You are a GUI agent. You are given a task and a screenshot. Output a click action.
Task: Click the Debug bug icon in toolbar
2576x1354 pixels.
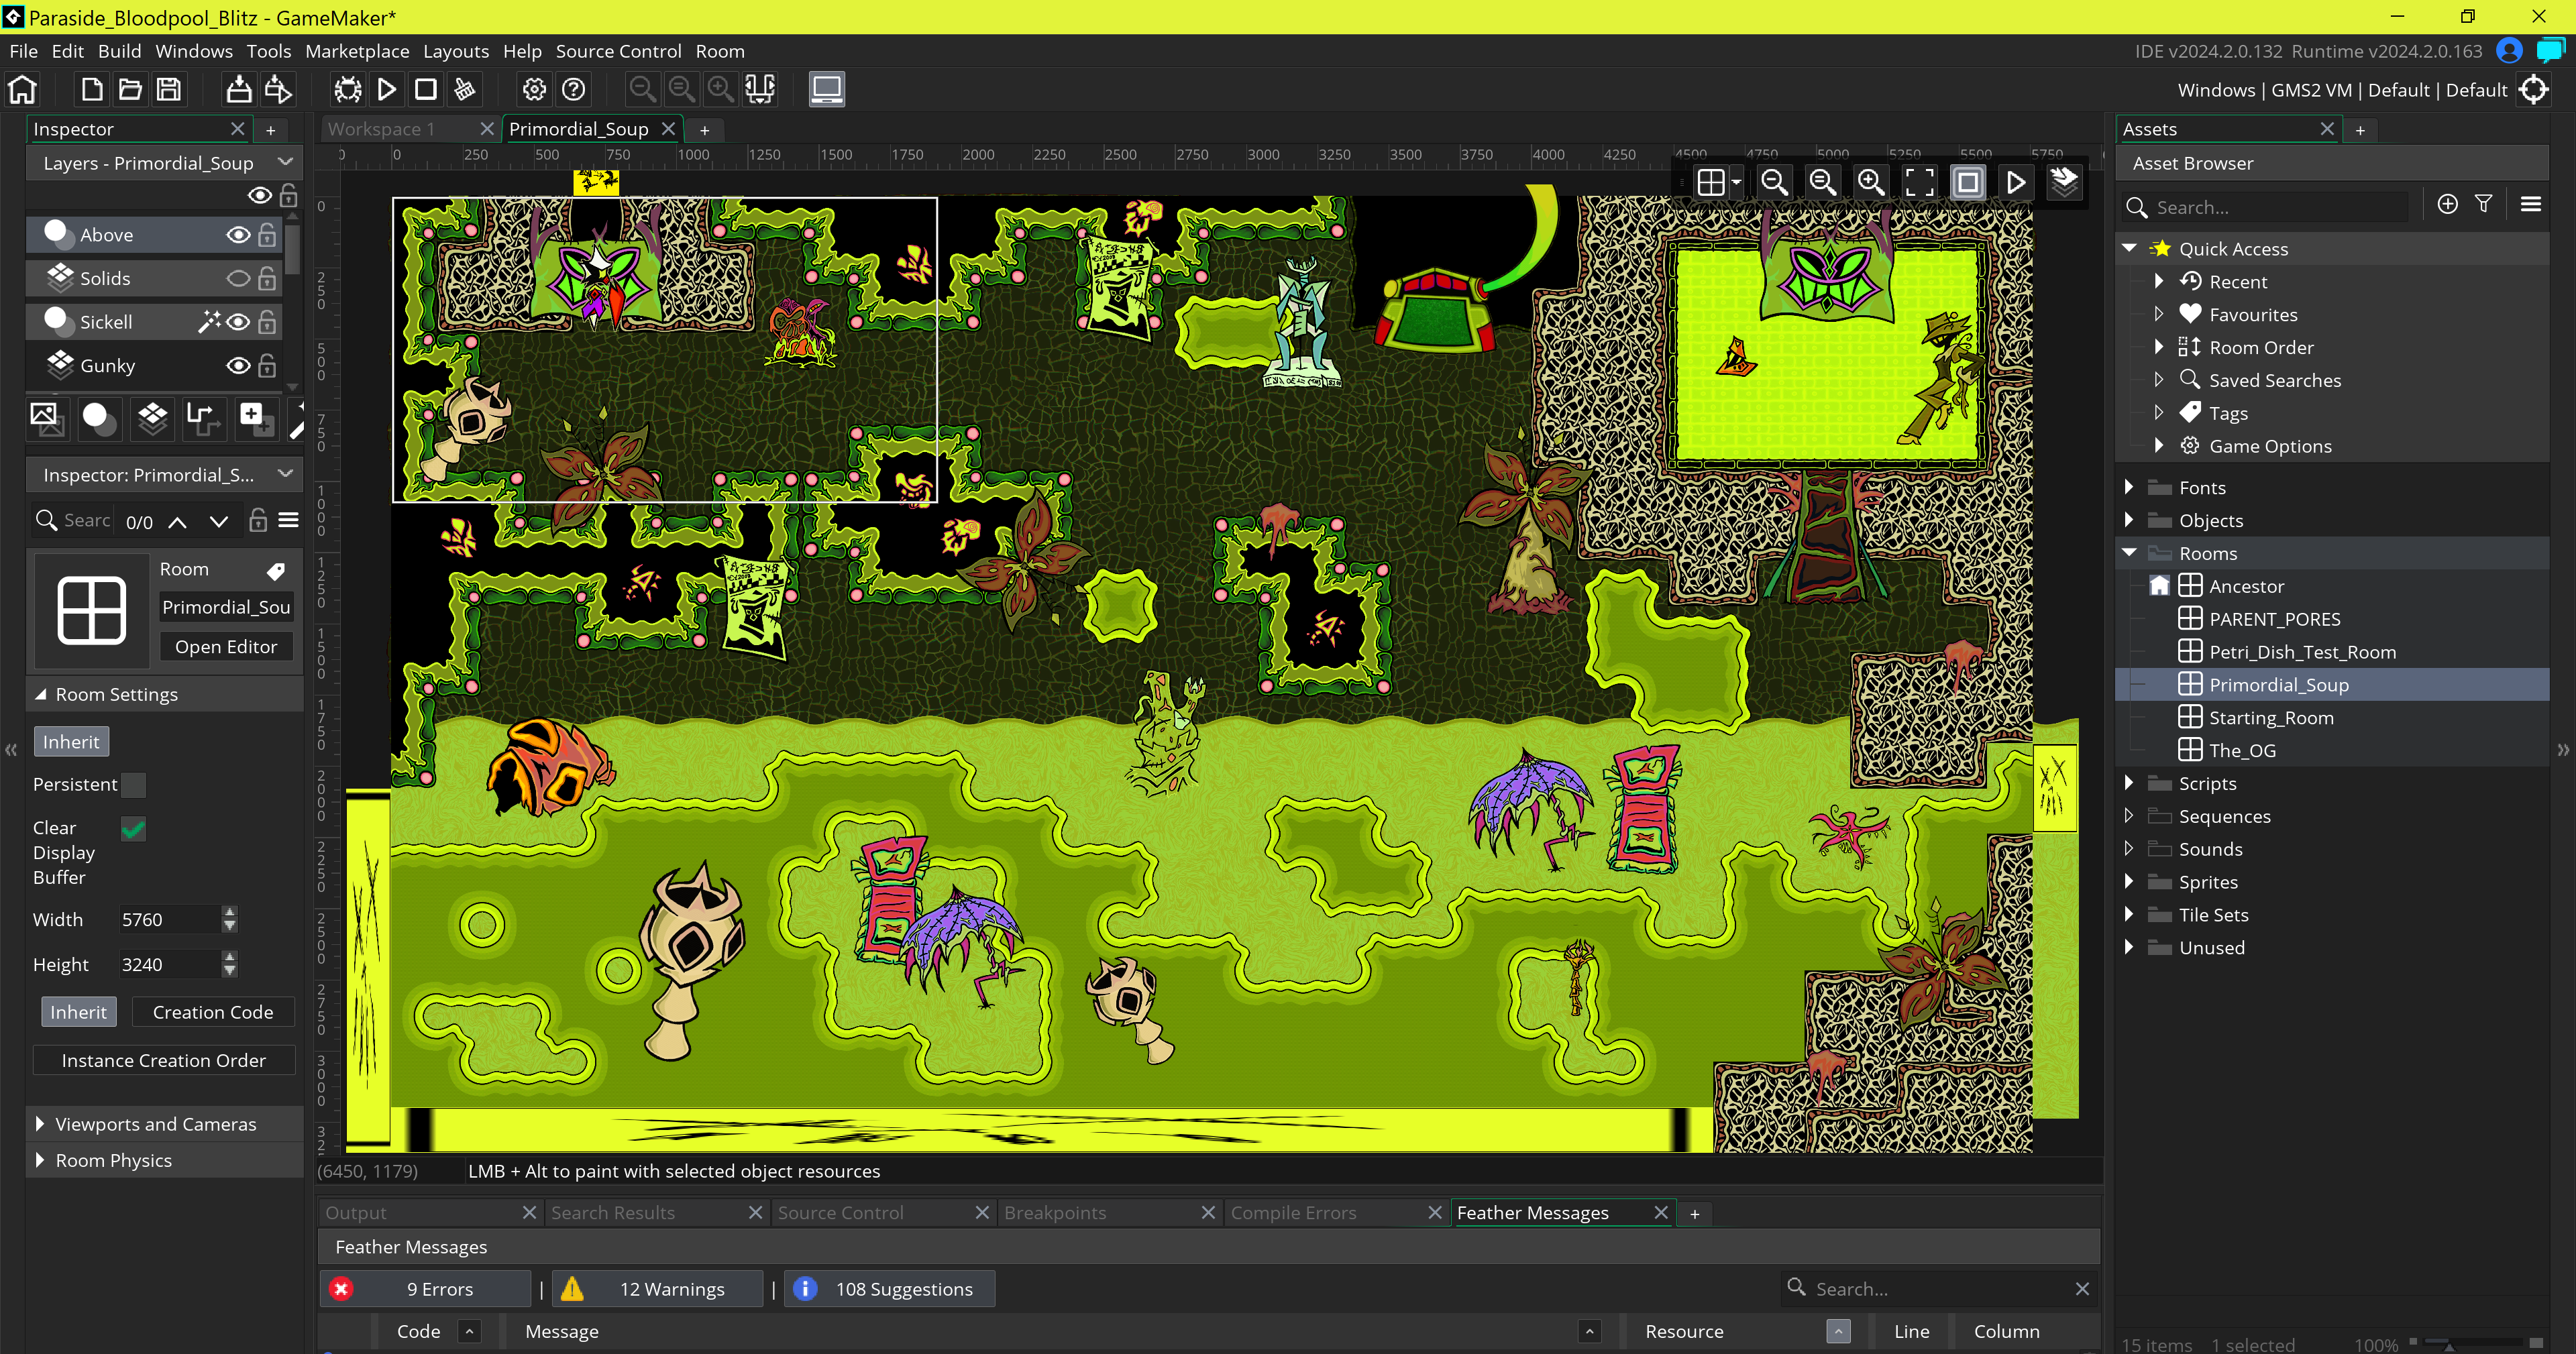pyautogui.click(x=347, y=90)
